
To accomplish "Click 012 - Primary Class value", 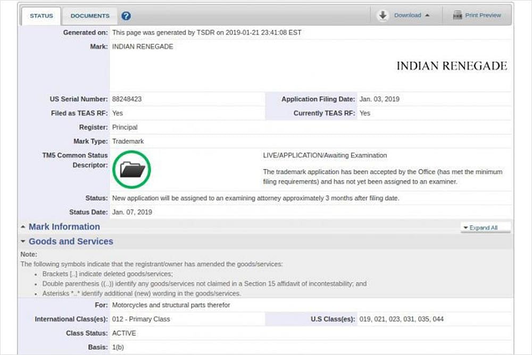I will 141,319.
